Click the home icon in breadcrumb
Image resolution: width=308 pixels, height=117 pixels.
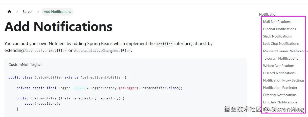(9, 12)
